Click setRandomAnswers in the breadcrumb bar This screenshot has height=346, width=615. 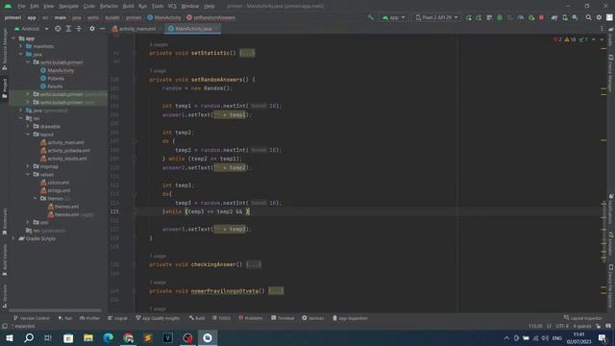(211, 17)
